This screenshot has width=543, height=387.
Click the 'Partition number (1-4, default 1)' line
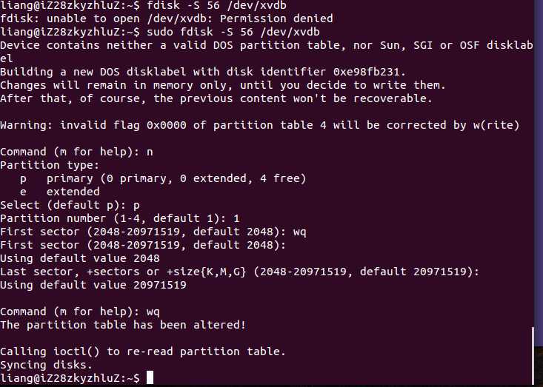(120, 218)
